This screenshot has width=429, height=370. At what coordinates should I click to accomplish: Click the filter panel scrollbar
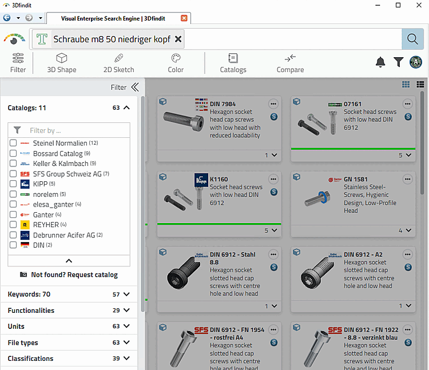coord(142,204)
